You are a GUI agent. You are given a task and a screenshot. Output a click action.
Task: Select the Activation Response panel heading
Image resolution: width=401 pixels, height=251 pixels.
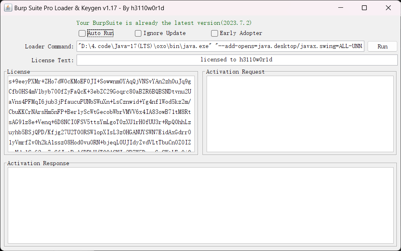38,164
